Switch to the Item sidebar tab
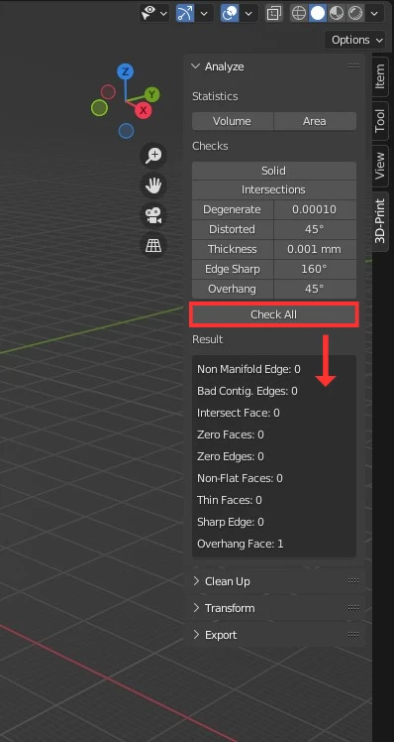This screenshot has height=742, width=394. click(x=380, y=77)
